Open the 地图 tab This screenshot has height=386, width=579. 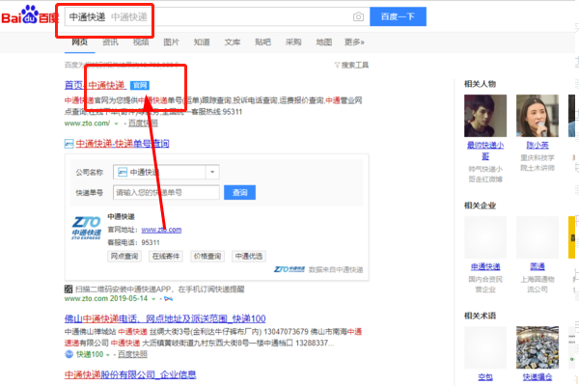point(324,42)
